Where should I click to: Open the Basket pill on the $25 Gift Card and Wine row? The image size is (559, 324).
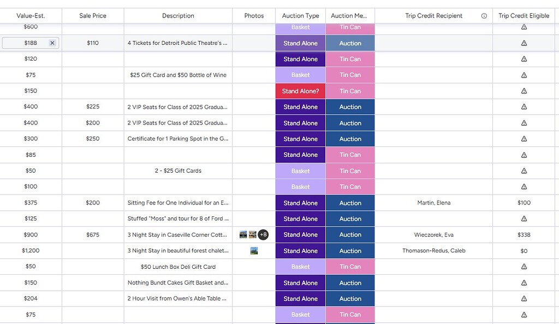coord(300,75)
